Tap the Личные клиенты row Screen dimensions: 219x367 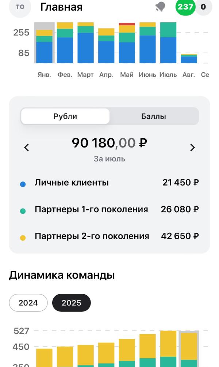[109, 183]
